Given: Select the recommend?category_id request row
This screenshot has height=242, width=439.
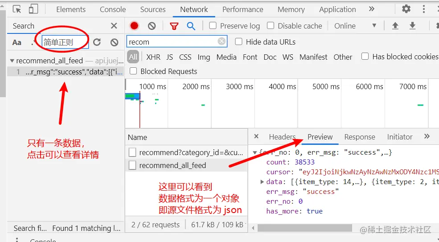Looking at the screenshot, I should click(186, 152).
